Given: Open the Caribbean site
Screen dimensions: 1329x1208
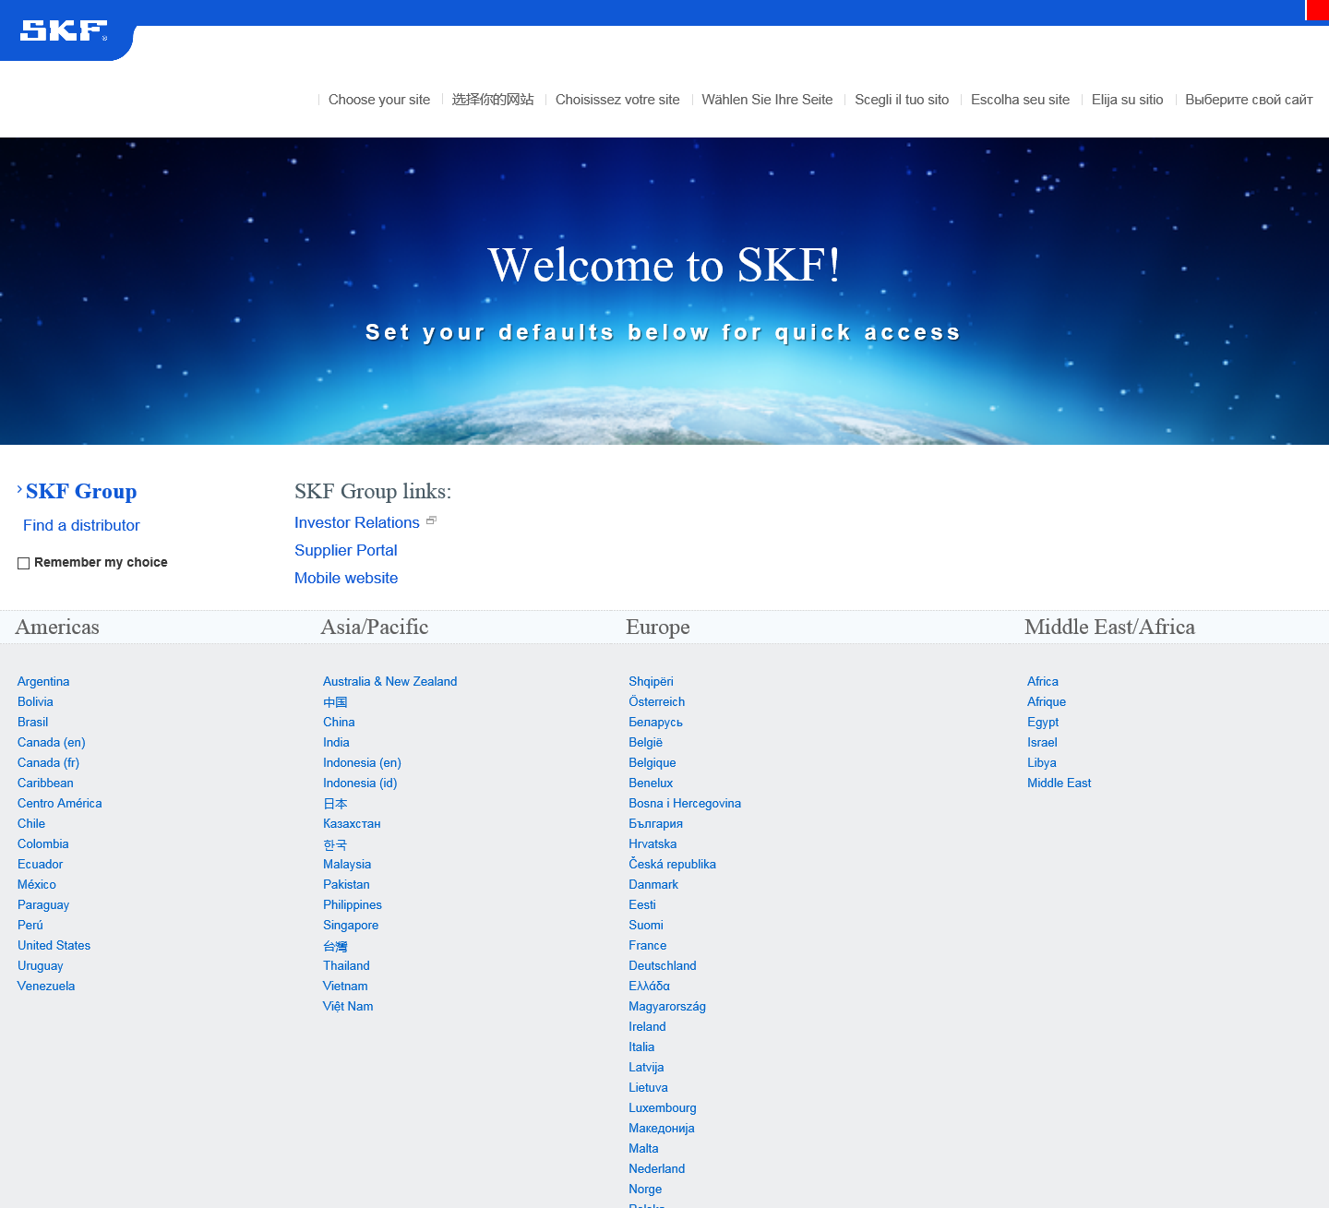Looking at the screenshot, I should click(45, 783).
